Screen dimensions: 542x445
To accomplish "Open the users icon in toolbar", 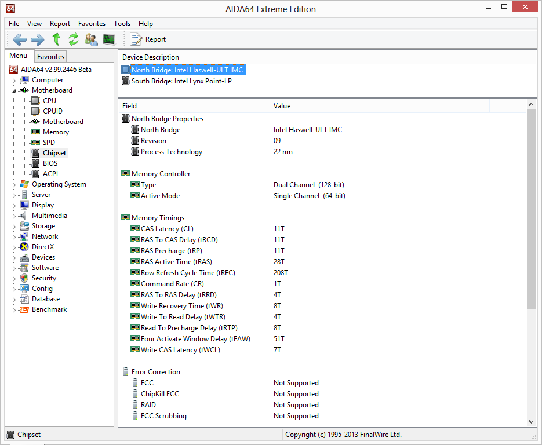I will tap(91, 39).
